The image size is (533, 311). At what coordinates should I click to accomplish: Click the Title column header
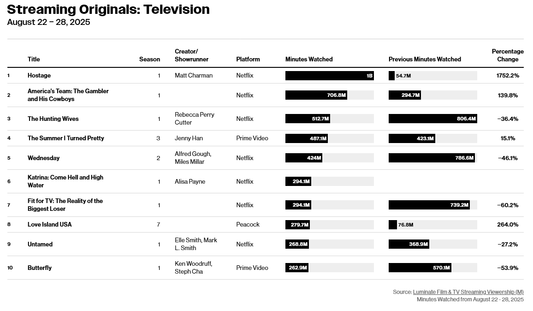click(34, 59)
